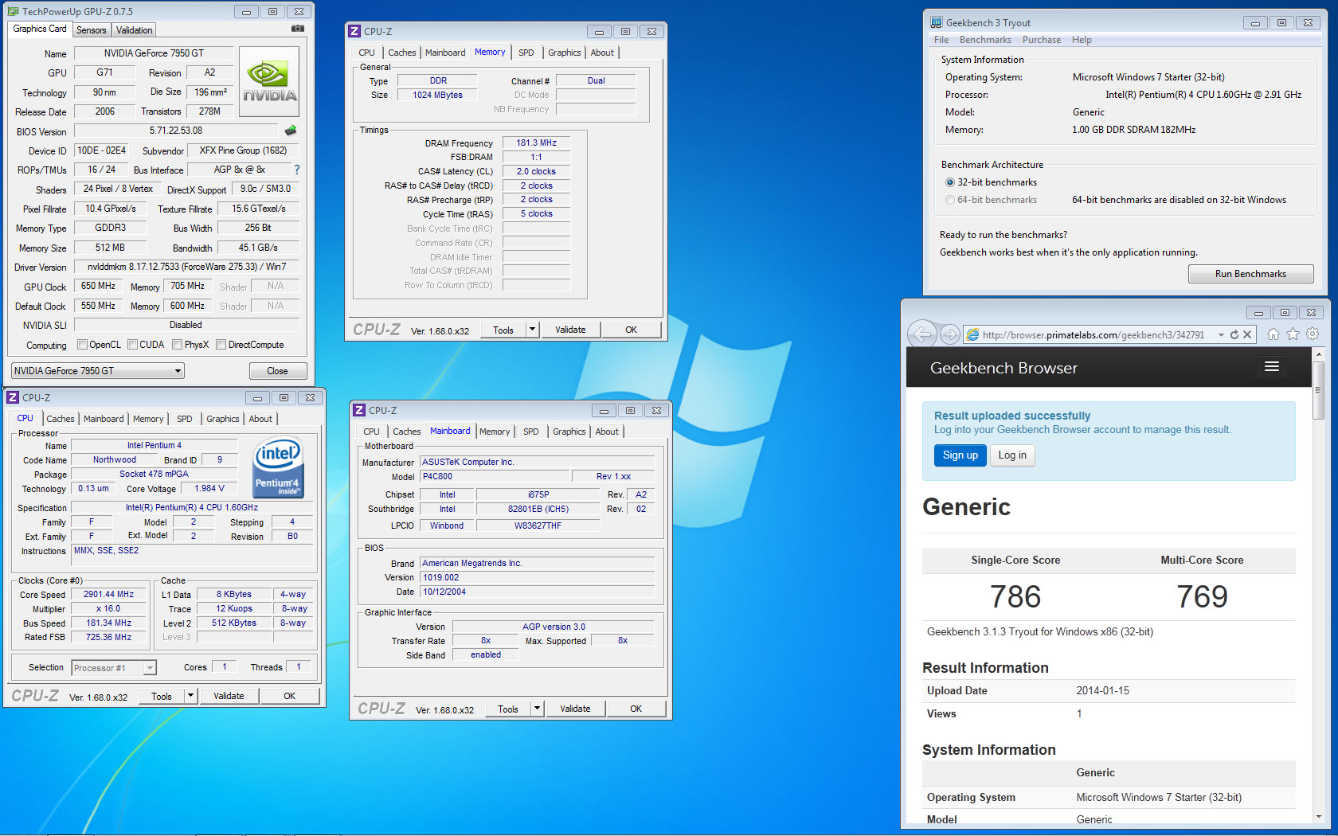Click Tools button in CPU tab CPU-Z window

coord(162,696)
